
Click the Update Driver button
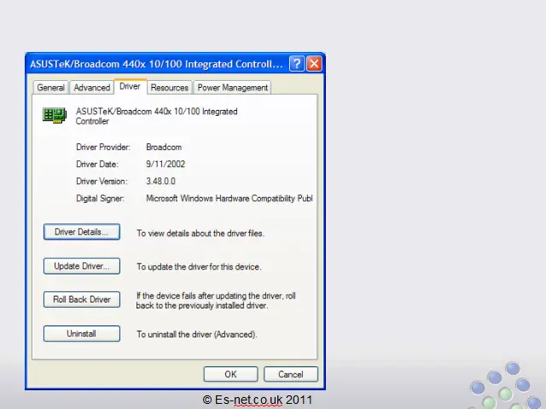pos(82,266)
